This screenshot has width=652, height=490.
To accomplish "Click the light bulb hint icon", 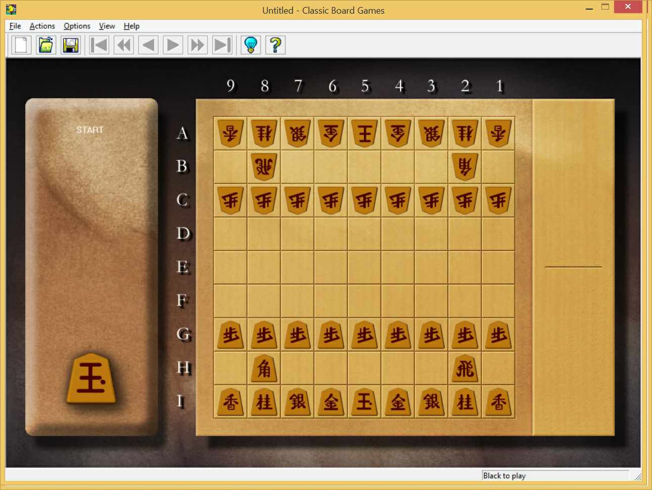I will [x=251, y=45].
